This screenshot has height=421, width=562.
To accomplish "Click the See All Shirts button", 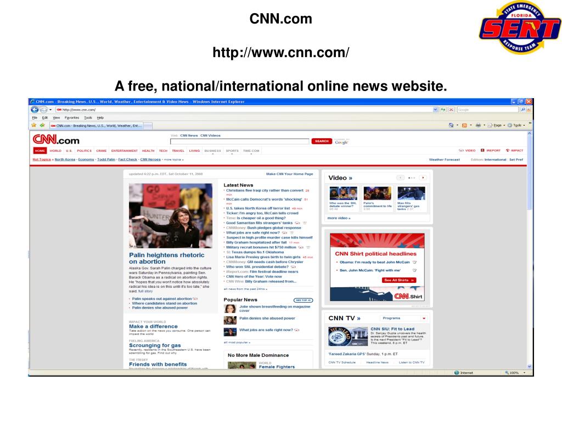I will tap(399, 280).
